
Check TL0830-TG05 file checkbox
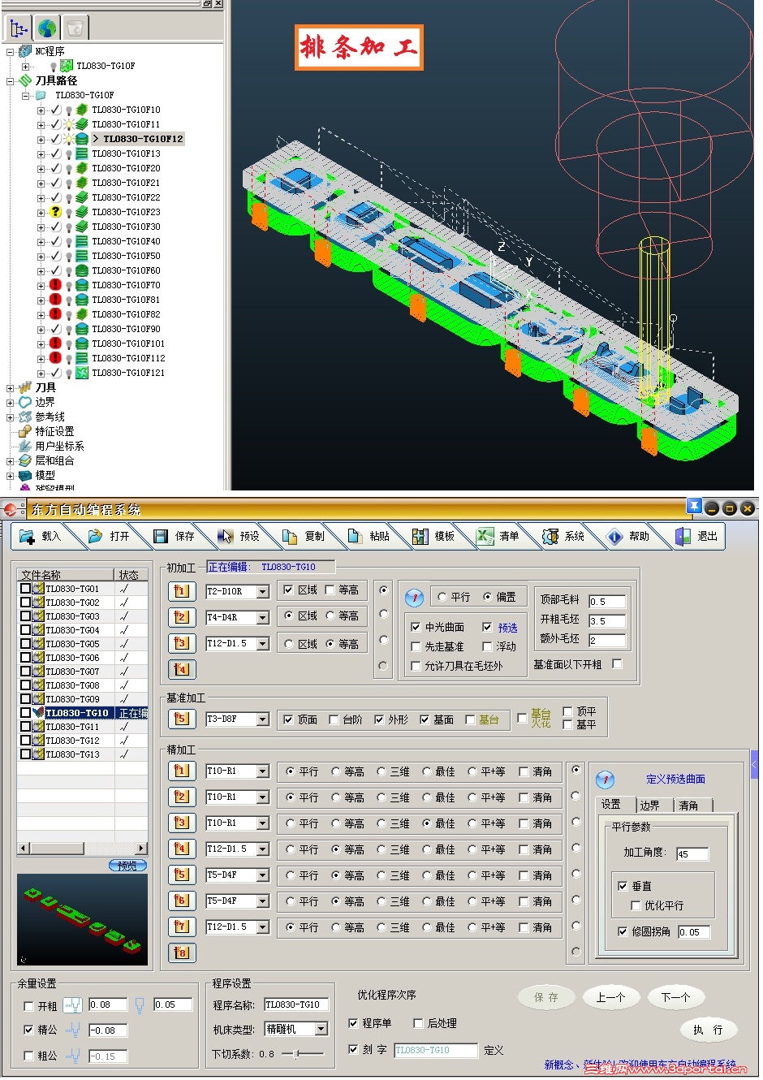coord(26,644)
